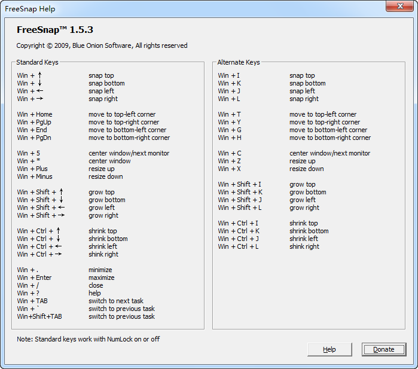
Task: Click 'grow bottom' beside 'Win + Shift + K'
Action: click(x=308, y=192)
